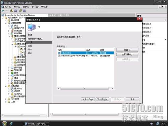This screenshot has width=168, height=126.
Task: Click the 报表 tree icon
Action: coord(12,73)
